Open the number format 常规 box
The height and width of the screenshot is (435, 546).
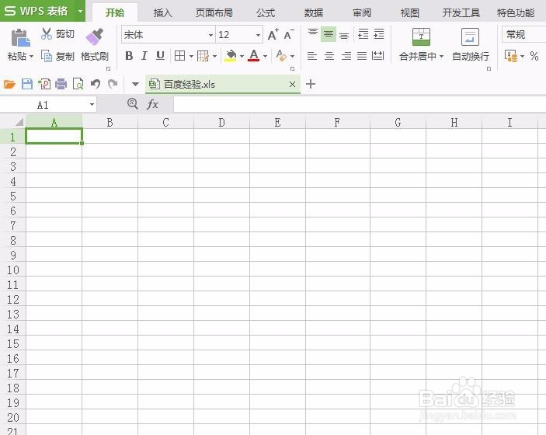click(x=523, y=34)
